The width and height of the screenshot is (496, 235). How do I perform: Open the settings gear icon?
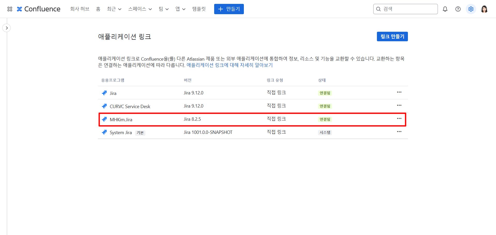point(471,9)
